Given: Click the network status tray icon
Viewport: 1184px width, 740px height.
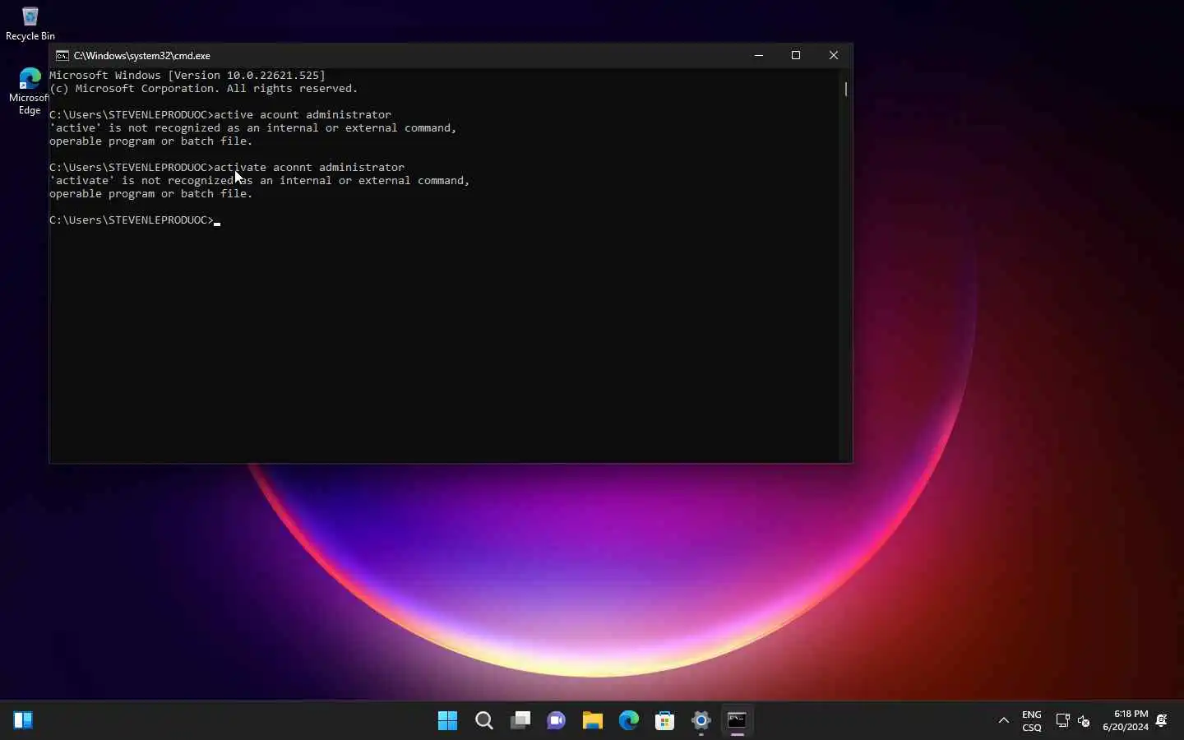Looking at the screenshot, I should [x=1062, y=721].
